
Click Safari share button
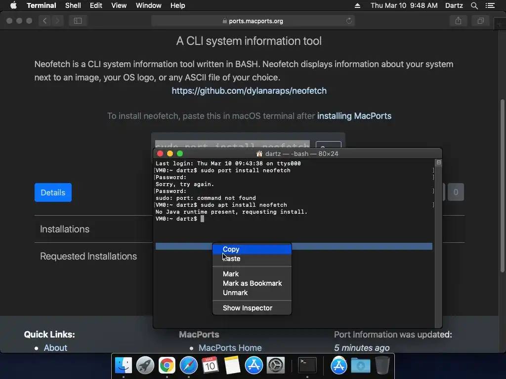[x=458, y=21]
